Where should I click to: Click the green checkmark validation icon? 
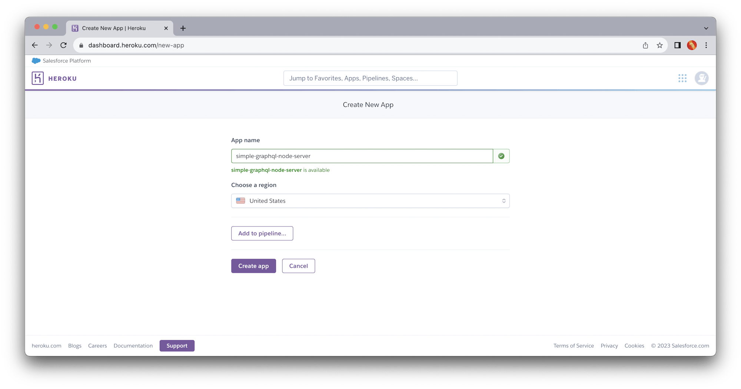(x=501, y=156)
